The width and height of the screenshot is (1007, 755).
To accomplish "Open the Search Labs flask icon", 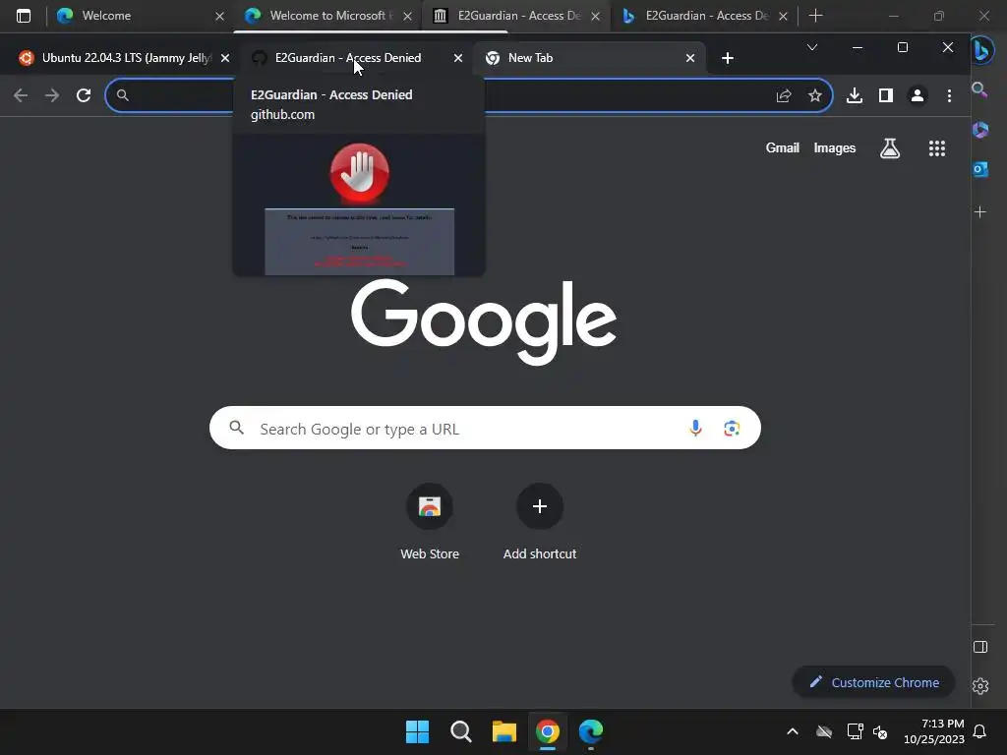I will click(889, 148).
